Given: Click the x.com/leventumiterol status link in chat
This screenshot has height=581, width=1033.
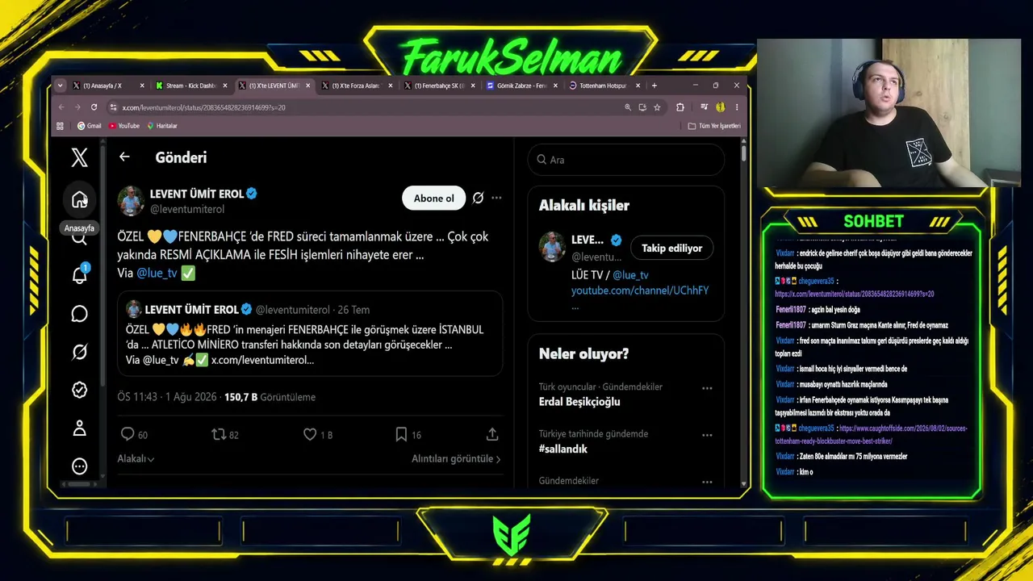Looking at the screenshot, I should coord(855,294).
